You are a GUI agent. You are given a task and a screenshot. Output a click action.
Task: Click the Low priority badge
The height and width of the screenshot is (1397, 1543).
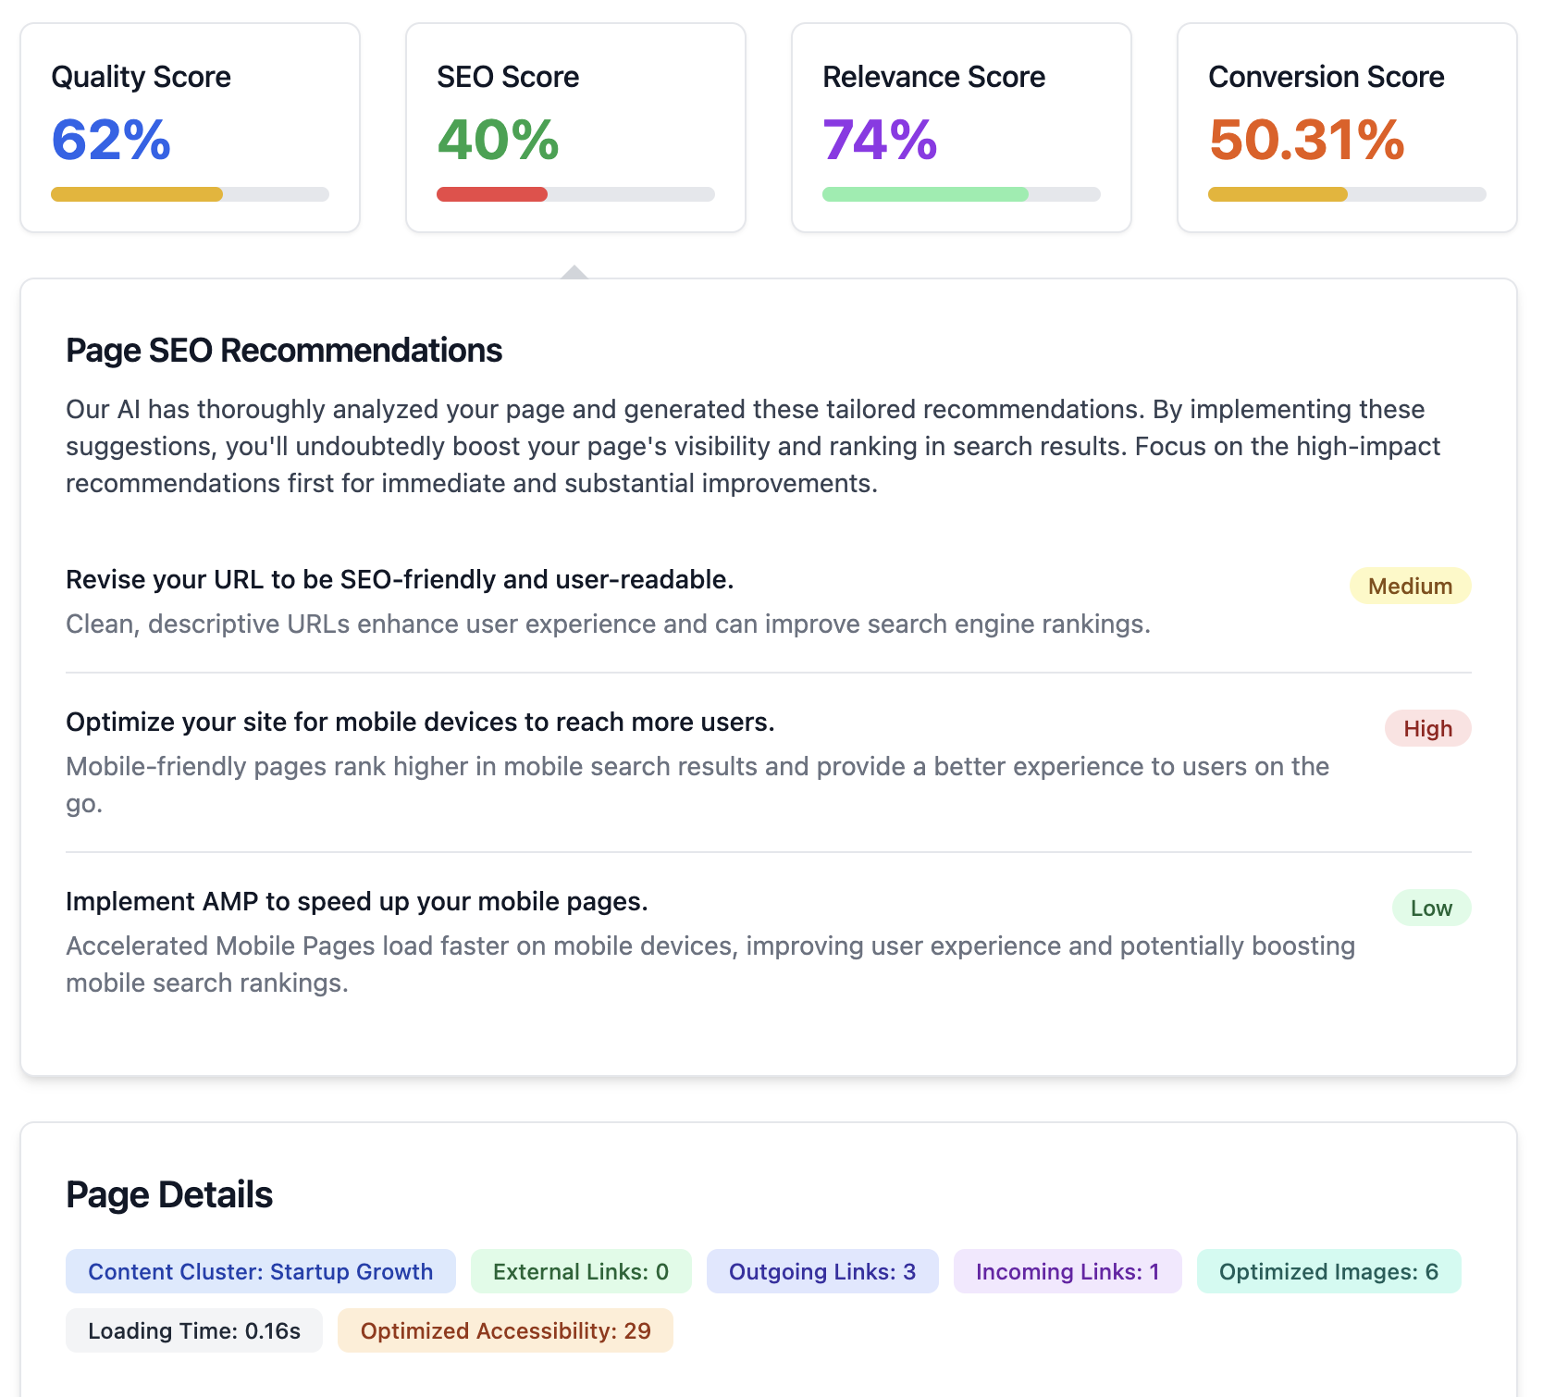[x=1431, y=908]
